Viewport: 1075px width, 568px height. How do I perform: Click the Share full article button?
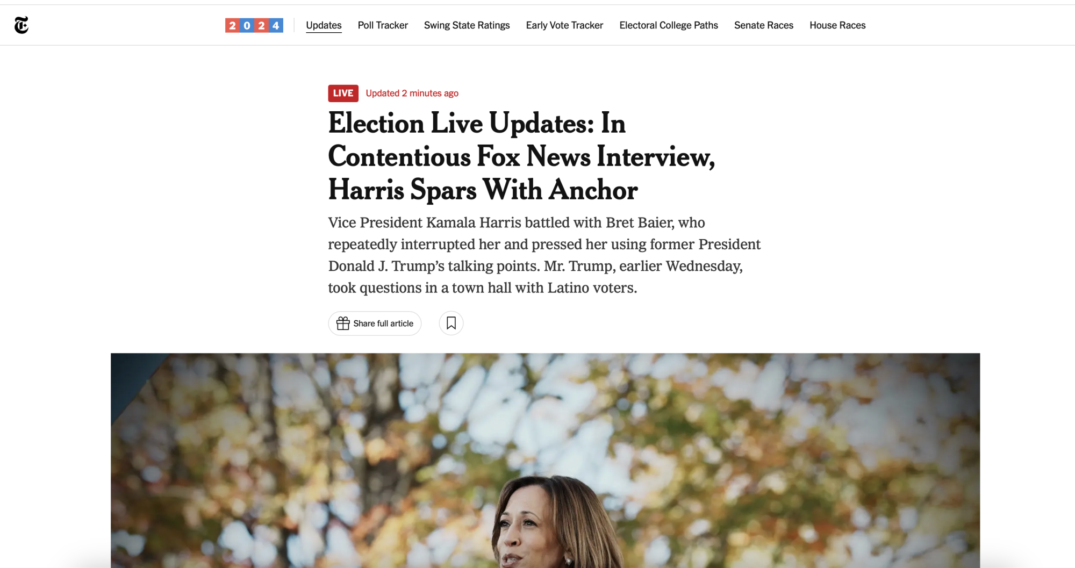coord(375,323)
